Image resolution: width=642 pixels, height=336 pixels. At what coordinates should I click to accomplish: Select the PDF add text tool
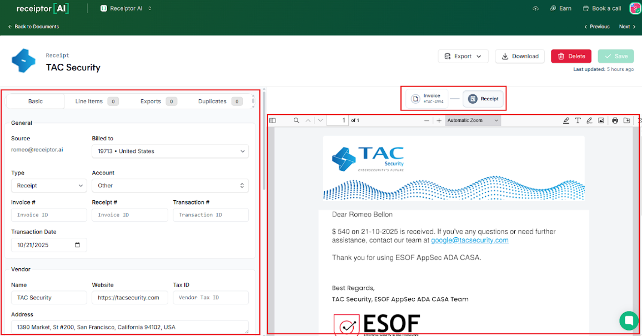point(578,120)
